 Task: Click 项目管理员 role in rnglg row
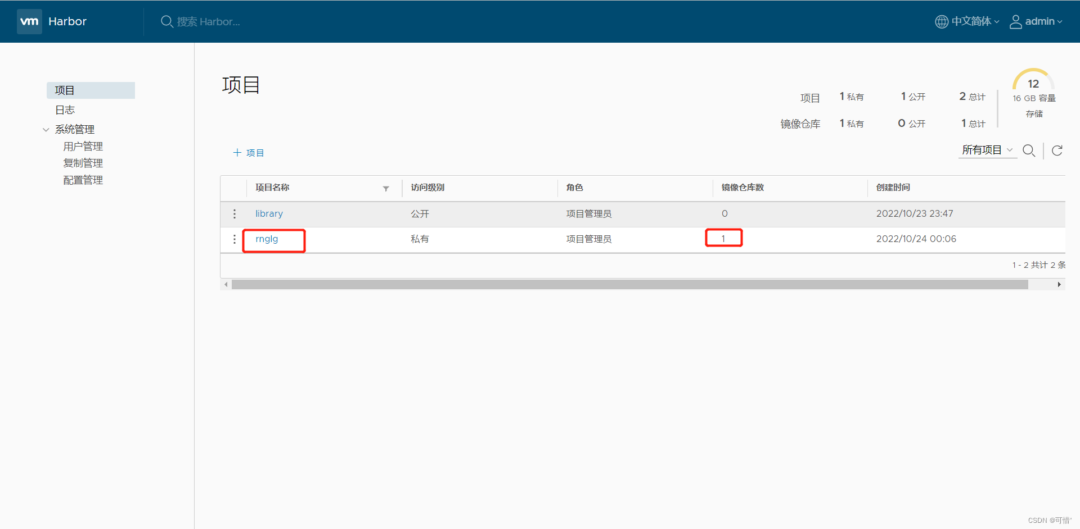pos(588,239)
